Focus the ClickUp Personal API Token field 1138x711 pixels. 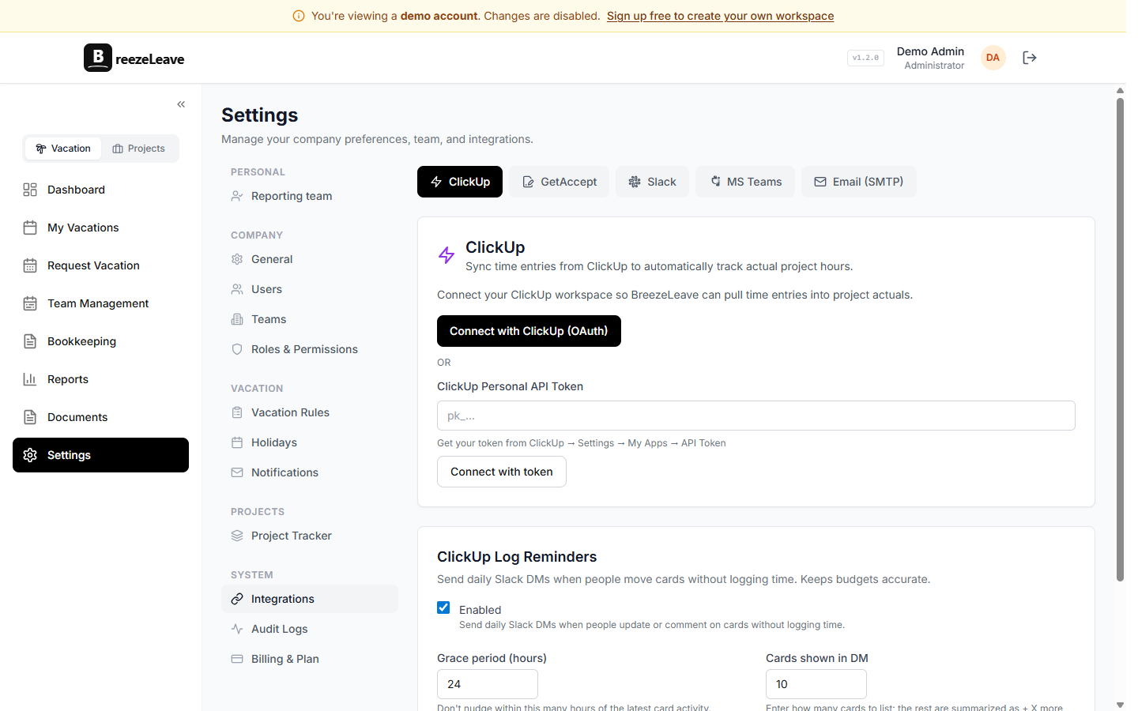(x=756, y=416)
